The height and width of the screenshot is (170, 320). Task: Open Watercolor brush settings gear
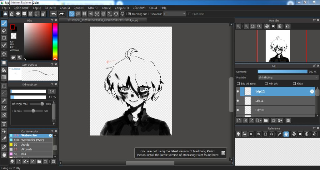(x=50, y=135)
